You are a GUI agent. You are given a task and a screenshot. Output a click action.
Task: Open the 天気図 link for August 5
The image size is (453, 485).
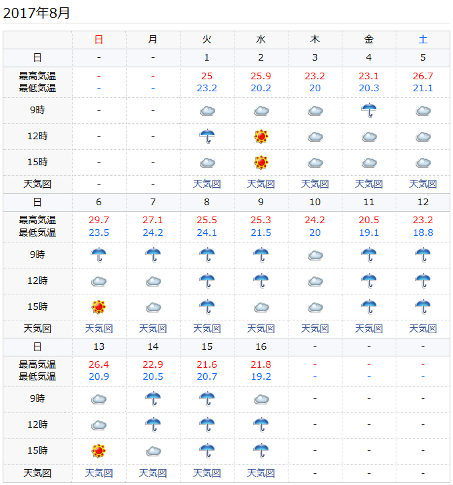[423, 184]
